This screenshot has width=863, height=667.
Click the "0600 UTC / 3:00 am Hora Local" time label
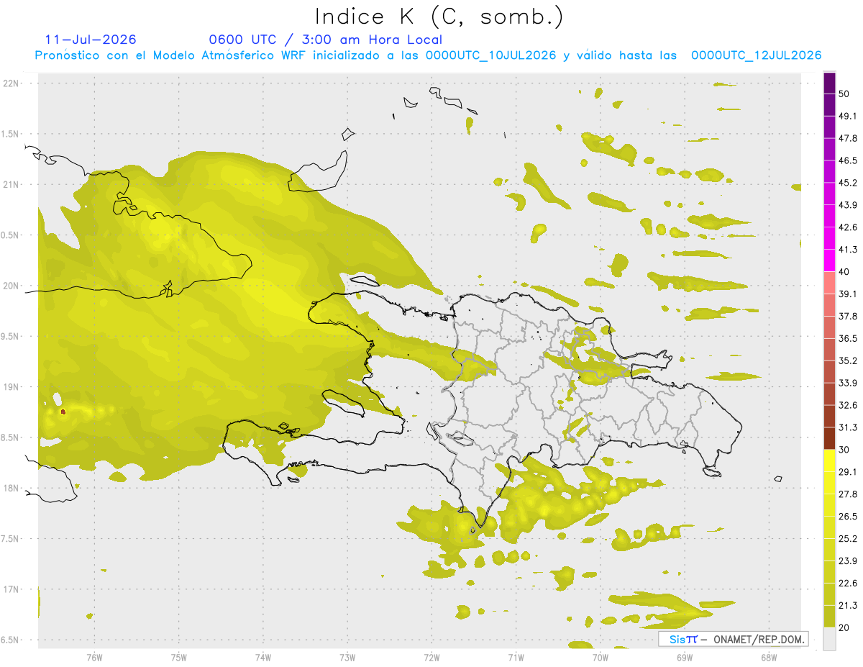(x=325, y=40)
